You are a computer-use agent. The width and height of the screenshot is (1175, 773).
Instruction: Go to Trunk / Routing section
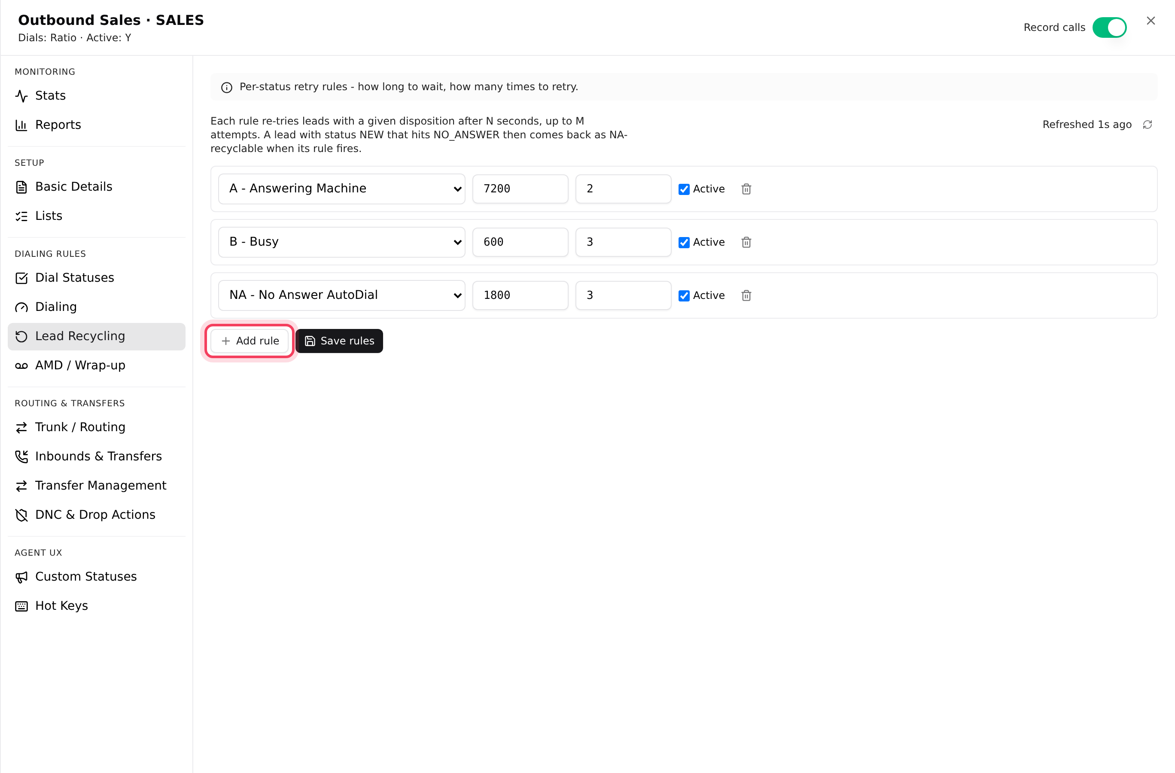click(97, 427)
